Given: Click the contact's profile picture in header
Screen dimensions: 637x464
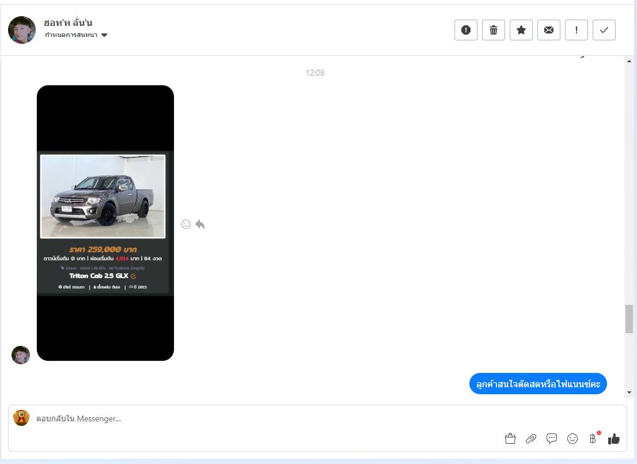Looking at the screenshot, I should pos(22,30).
